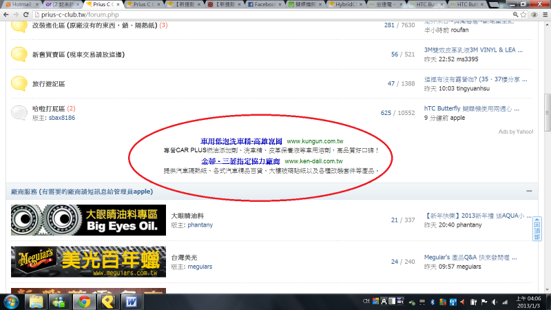Click the vertical page scrollbar thumb

pyautogui.click(x=547, y=112)
